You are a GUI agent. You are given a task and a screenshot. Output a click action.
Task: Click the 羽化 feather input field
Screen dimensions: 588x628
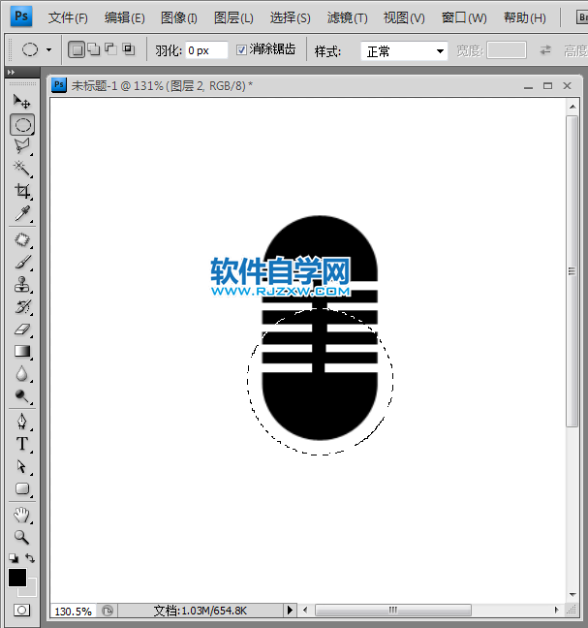coord(206,50)
